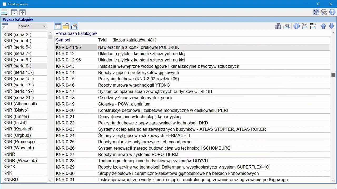Select KNR (seria 21-) group
337x189 pixels.
point(25,97)
